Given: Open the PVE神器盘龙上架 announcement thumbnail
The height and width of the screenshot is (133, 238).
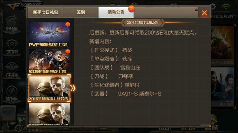Looking at the screenshot, I should click(x=49, y=34).
